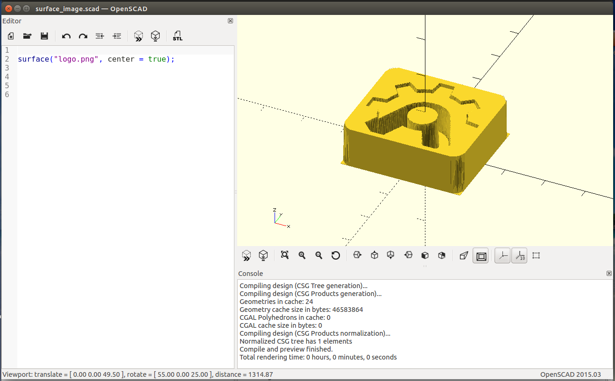
Task: Click the Redo arrow icon
Action: (x=83, y=36)
